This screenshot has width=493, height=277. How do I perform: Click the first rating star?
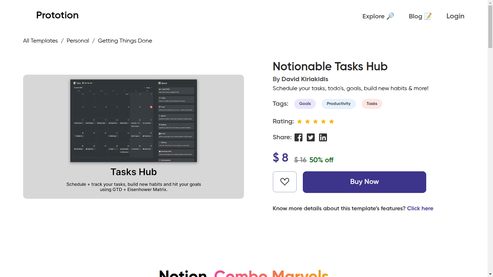click(300, 122)
